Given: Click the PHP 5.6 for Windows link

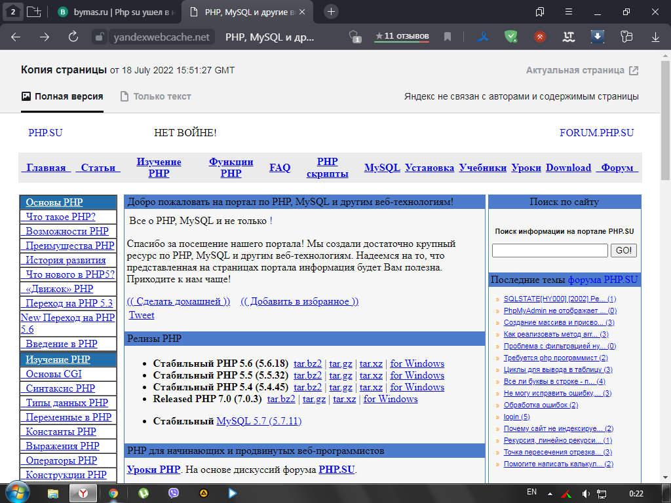Looking at the screenshot, I should tap(417, 363).
